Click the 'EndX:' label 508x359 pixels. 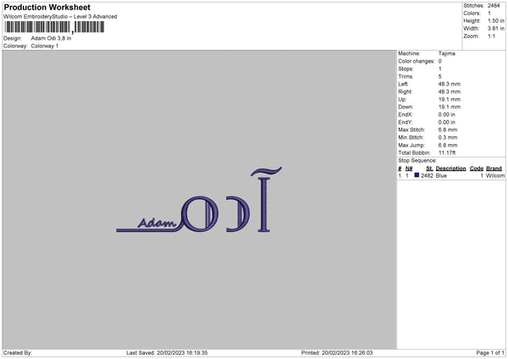pyautogui.click(x=406, y=114)
